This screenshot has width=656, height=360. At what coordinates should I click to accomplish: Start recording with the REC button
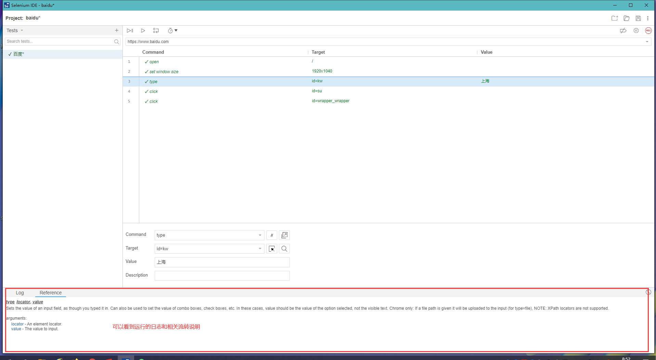(x=648, y=30)
